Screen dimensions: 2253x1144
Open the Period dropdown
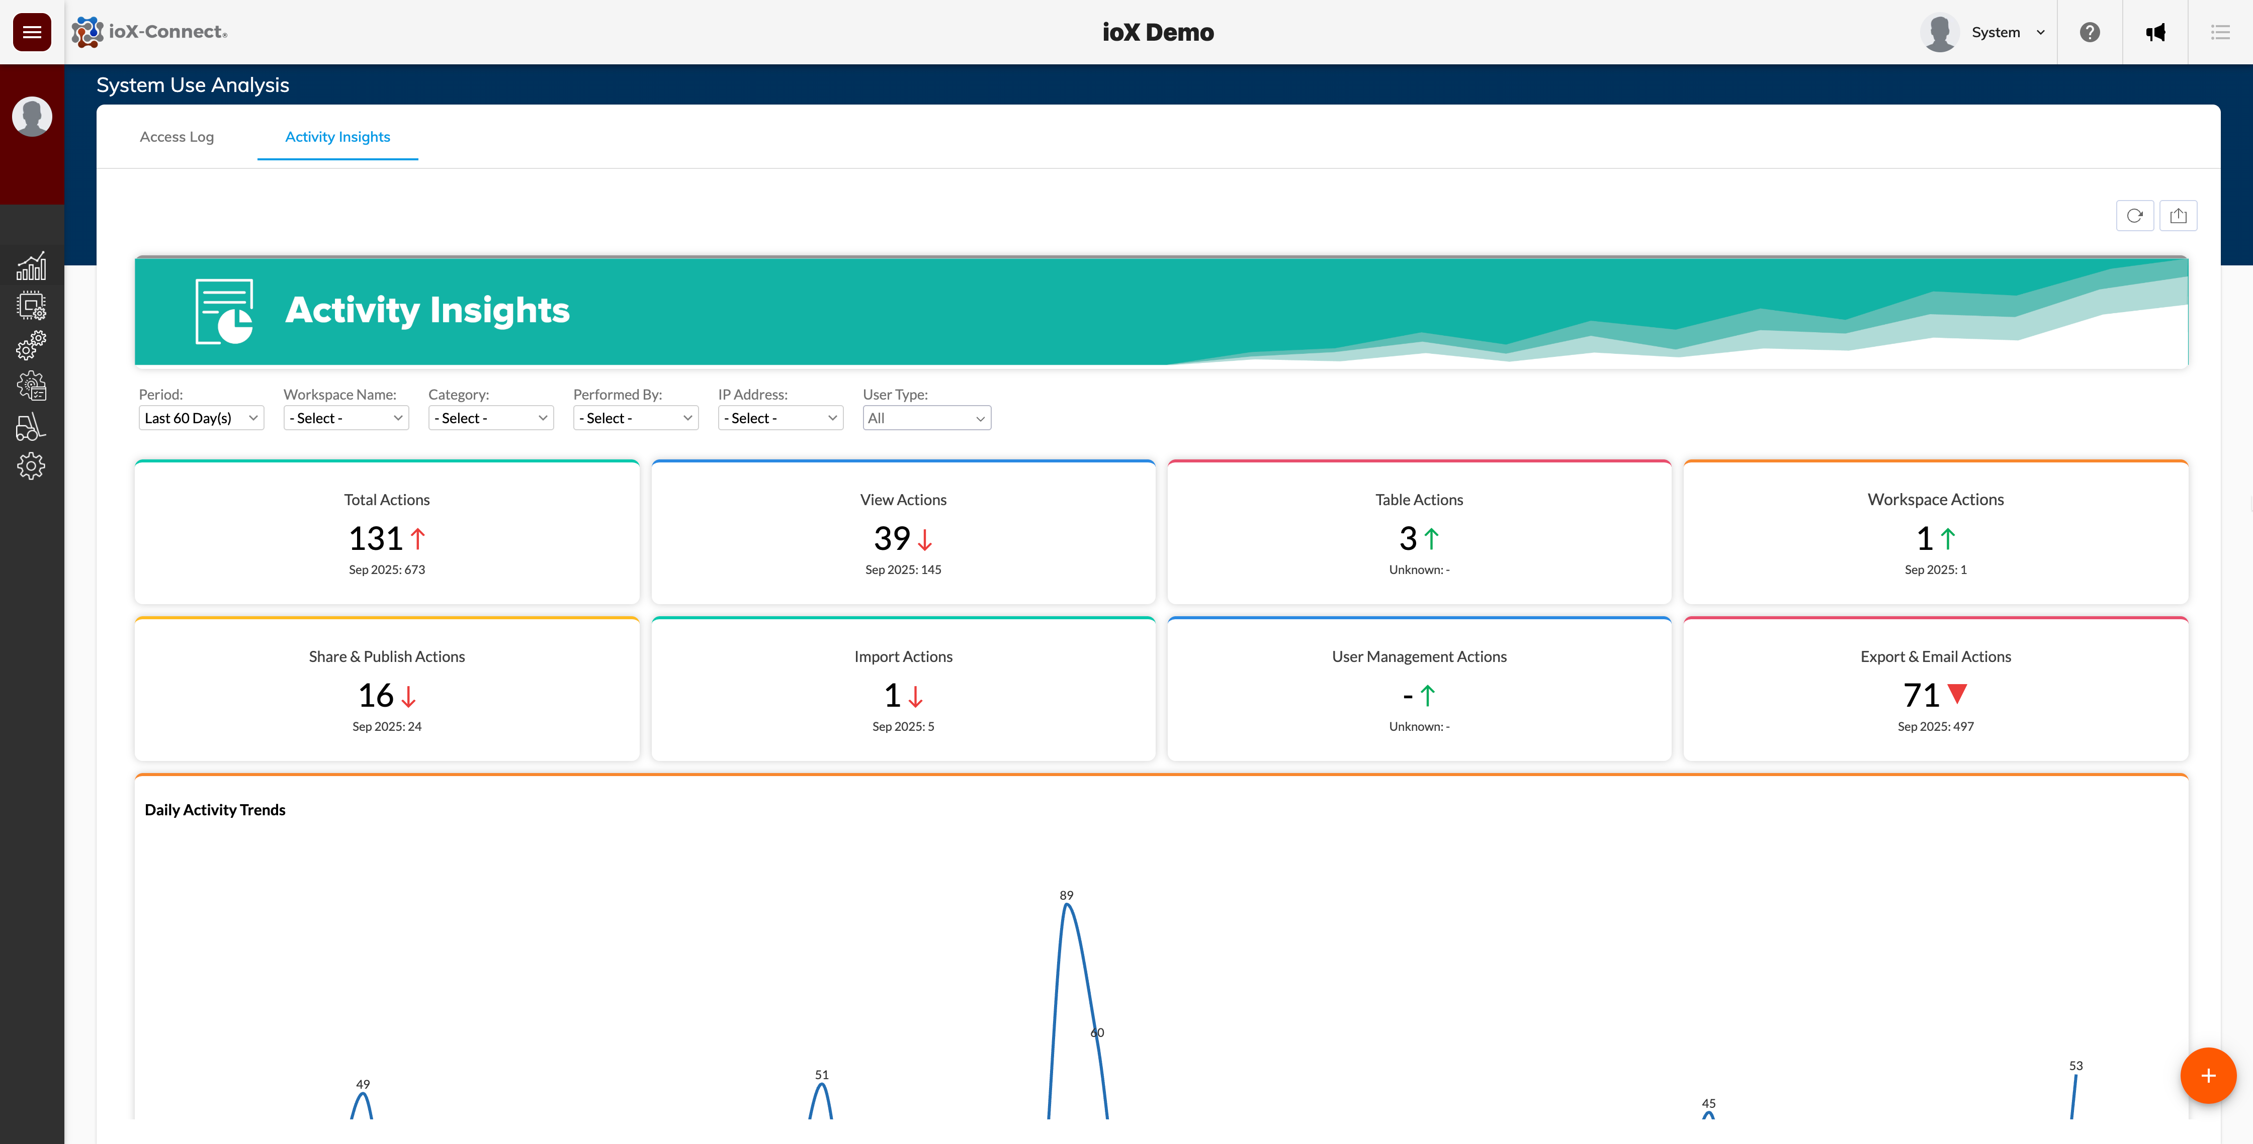click(x=201, y=418)
